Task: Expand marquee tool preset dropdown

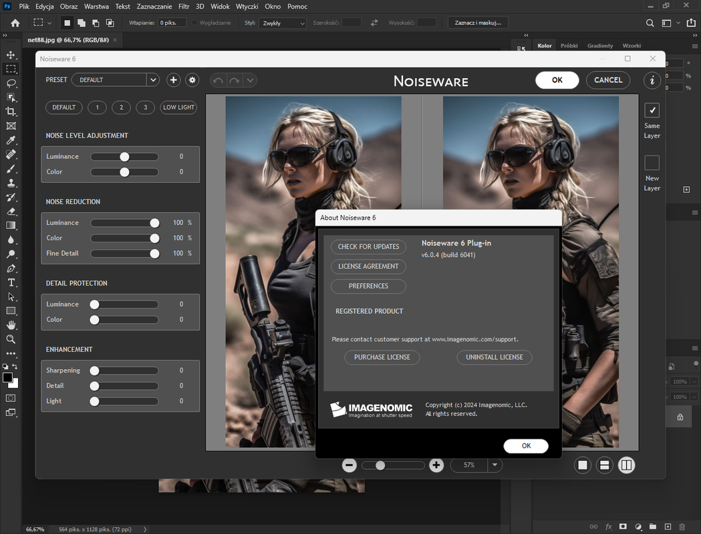Action: click(49, 23)
